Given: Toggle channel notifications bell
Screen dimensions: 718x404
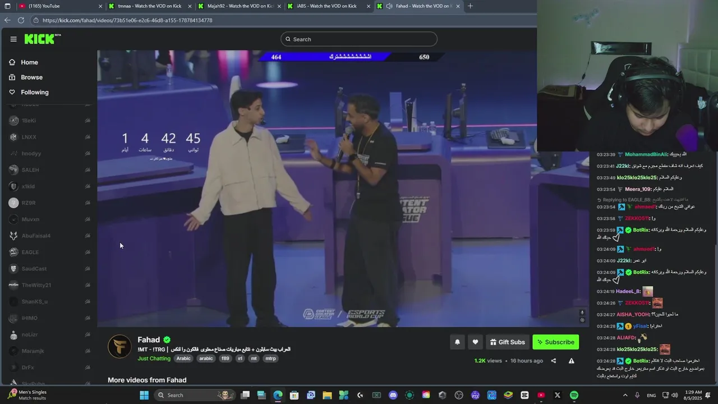Looking at the screenshot, I should (457, 342).
